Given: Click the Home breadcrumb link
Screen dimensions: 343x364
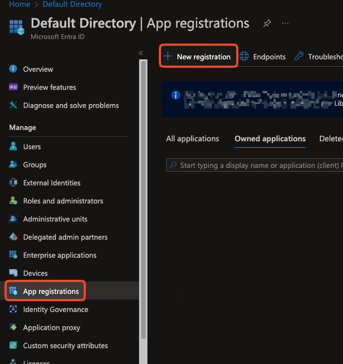Looking at the screenshot, I should point(19,4).
